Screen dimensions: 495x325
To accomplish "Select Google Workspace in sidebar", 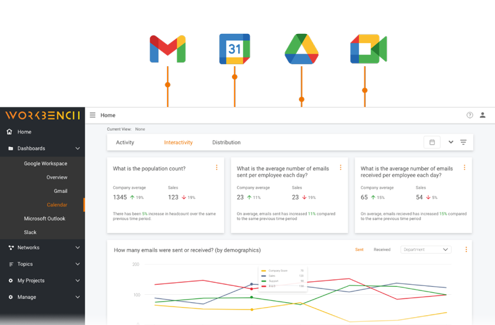I will click(x=45, y=164).
